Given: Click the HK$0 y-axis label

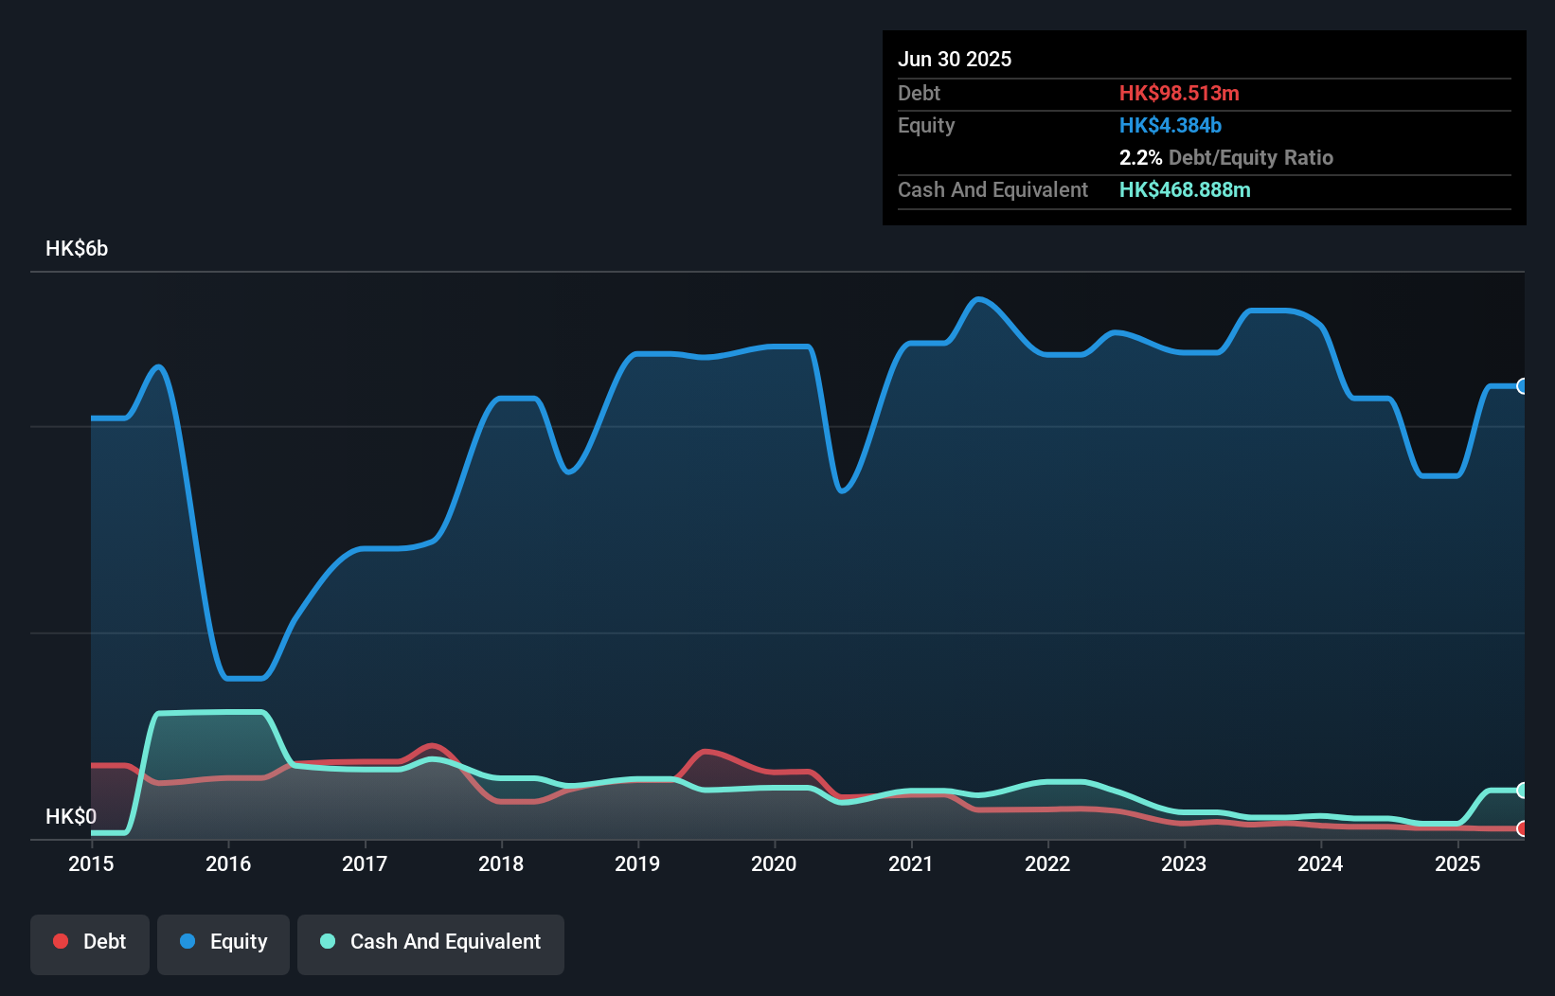Looking at the screenshot, I should [x=71, y=816].
